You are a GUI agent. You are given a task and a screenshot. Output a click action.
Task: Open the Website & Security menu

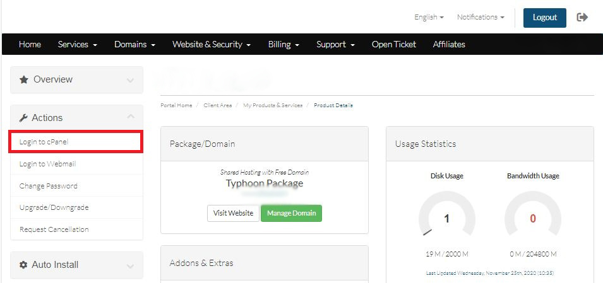click(x=212, y=45)
